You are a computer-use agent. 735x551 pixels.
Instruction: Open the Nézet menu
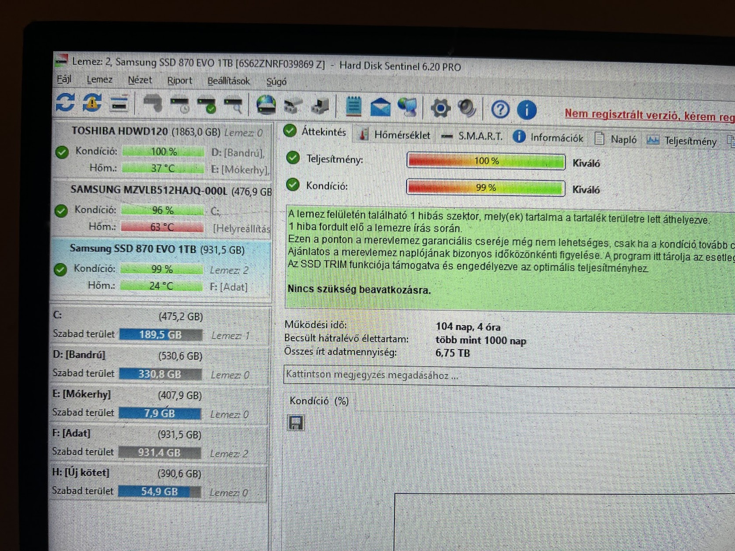140,80
